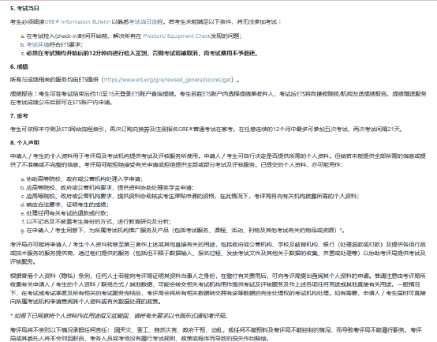Click the '7. 重考' section heading
The width and height of the screenshot is (437, 342).
[x=19, y=116]
